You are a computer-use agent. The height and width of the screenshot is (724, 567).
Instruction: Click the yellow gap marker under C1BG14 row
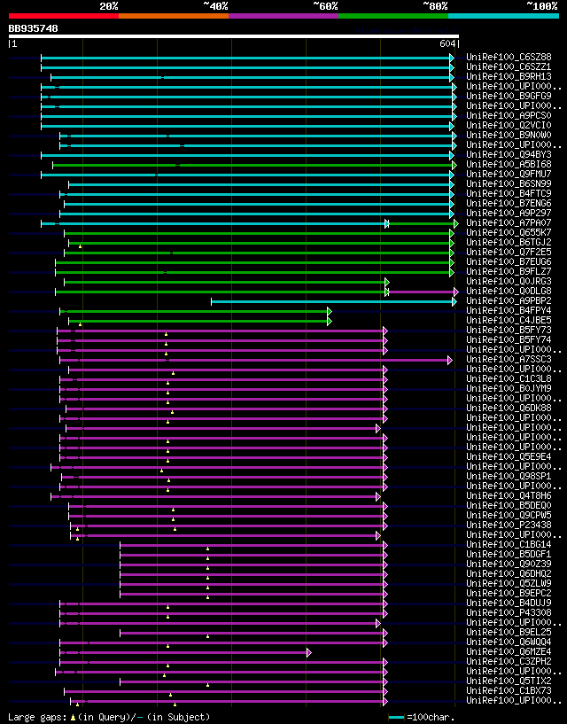[208, 549]
